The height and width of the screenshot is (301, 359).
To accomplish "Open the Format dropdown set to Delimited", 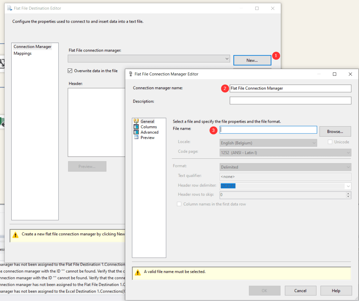I will pyautogui.click(x=348, y=167).
